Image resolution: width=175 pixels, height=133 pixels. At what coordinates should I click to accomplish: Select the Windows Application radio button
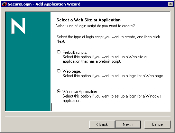click(x=58, y=91)
